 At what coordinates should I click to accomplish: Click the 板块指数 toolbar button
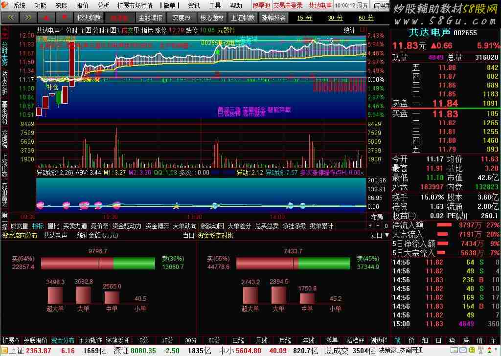[x=89, y=18]
